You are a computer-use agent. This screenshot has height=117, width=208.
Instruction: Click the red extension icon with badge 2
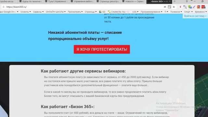point(203,7)
